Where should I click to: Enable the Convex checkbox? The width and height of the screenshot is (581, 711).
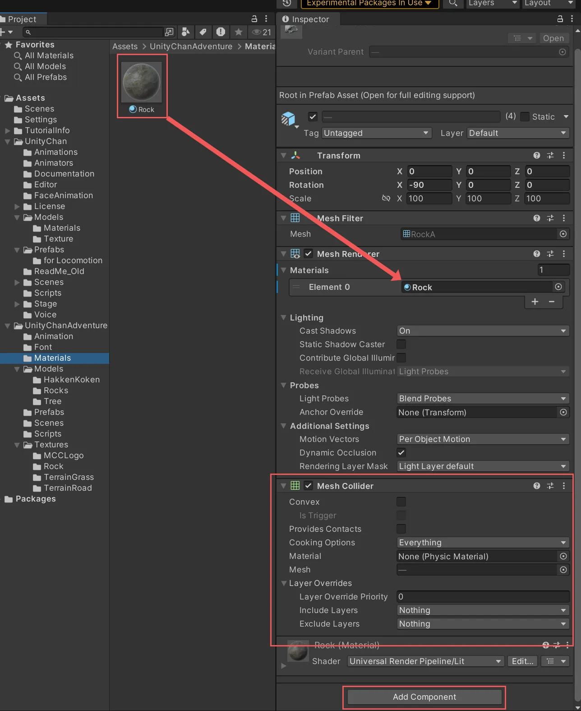pos(401,502)
